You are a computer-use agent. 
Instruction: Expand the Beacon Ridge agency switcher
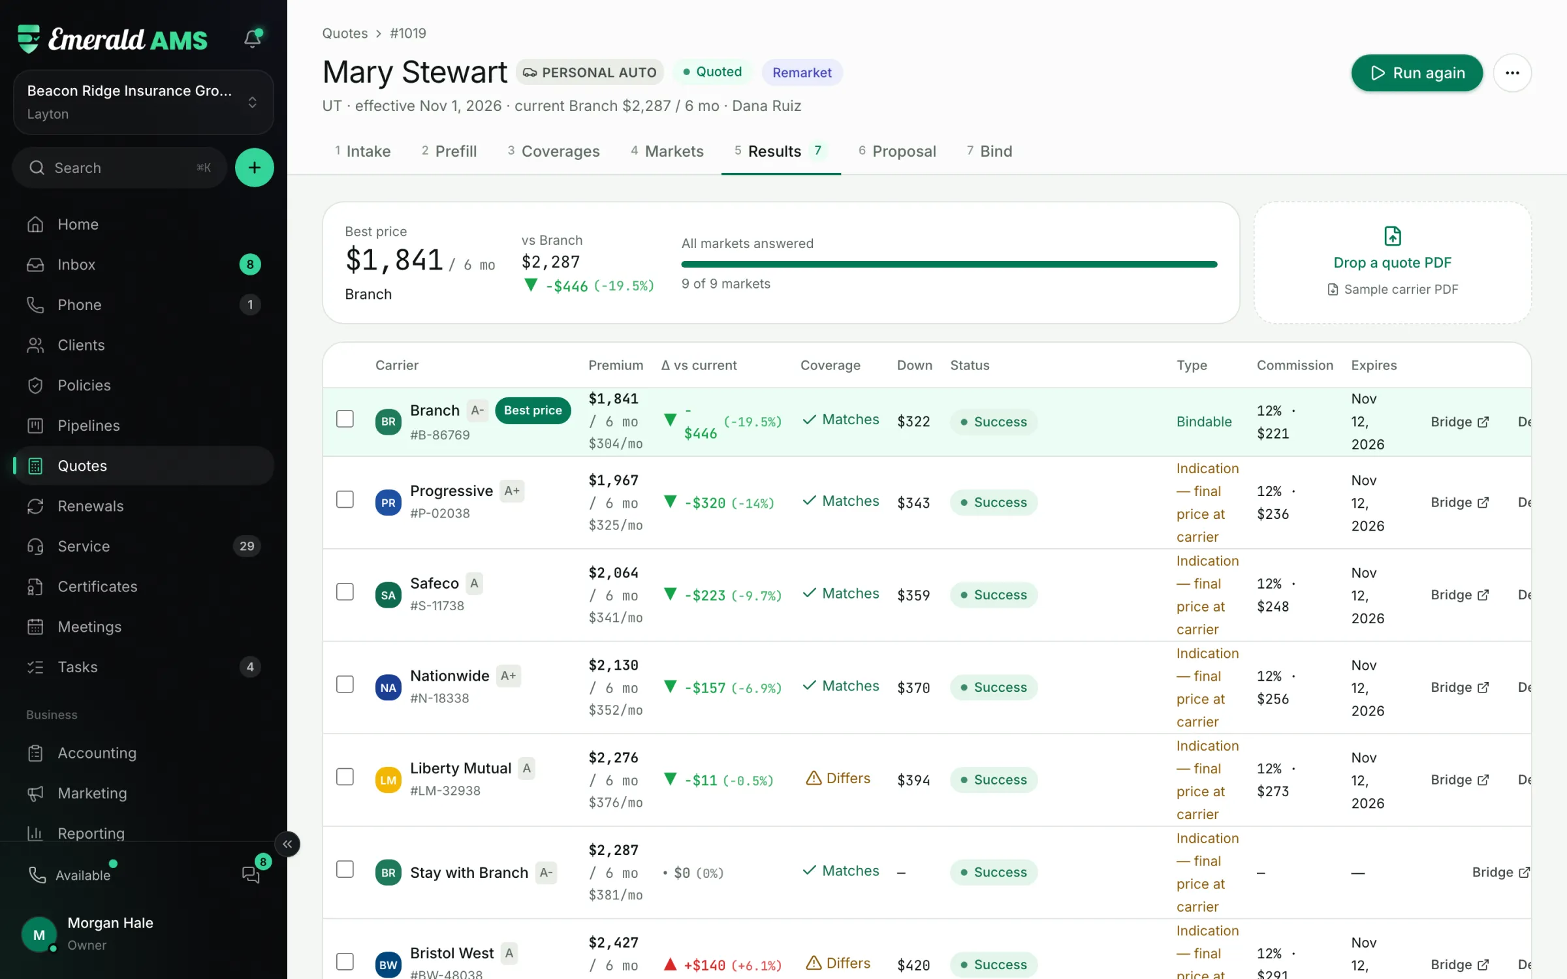click(144, 102)
